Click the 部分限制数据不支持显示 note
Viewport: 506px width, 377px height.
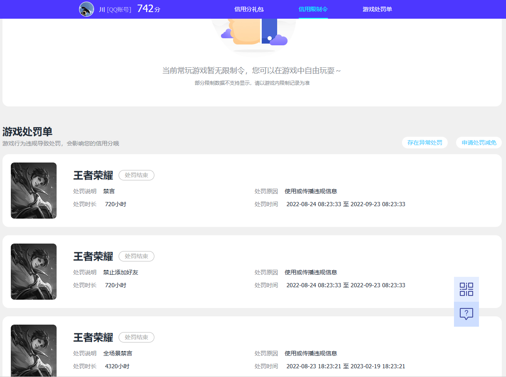pos(252,83)
